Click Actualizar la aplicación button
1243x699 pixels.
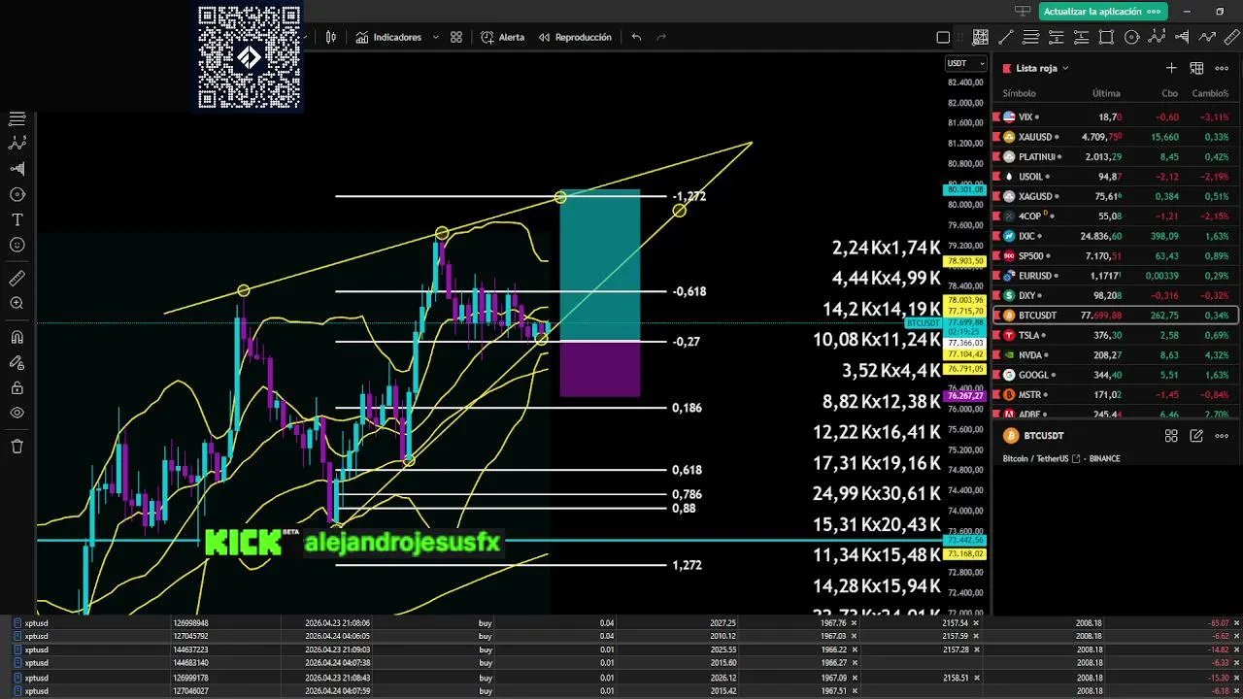pyautogui.click(x=1101, y=12)
